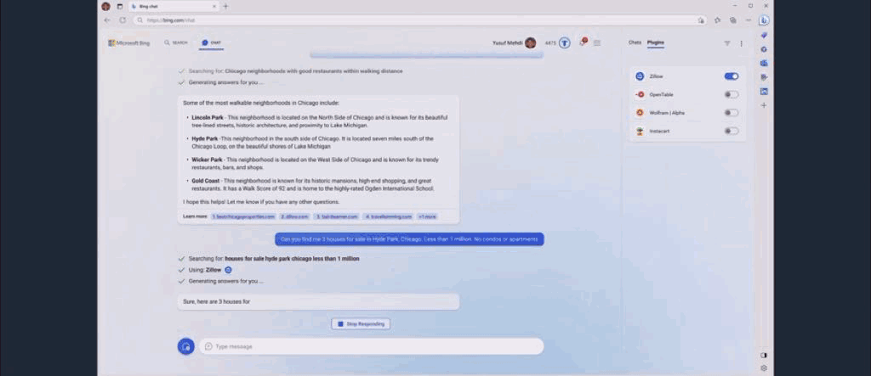The image size is (871, 376).
Task: Open the Rewards medal icon next to 4875
Action: point(565,42)
